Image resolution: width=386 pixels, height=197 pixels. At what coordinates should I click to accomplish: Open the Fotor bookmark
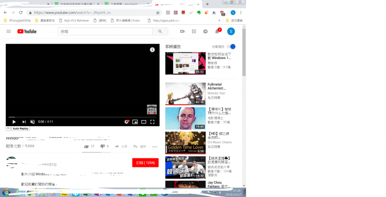click(x=127, y=20)
